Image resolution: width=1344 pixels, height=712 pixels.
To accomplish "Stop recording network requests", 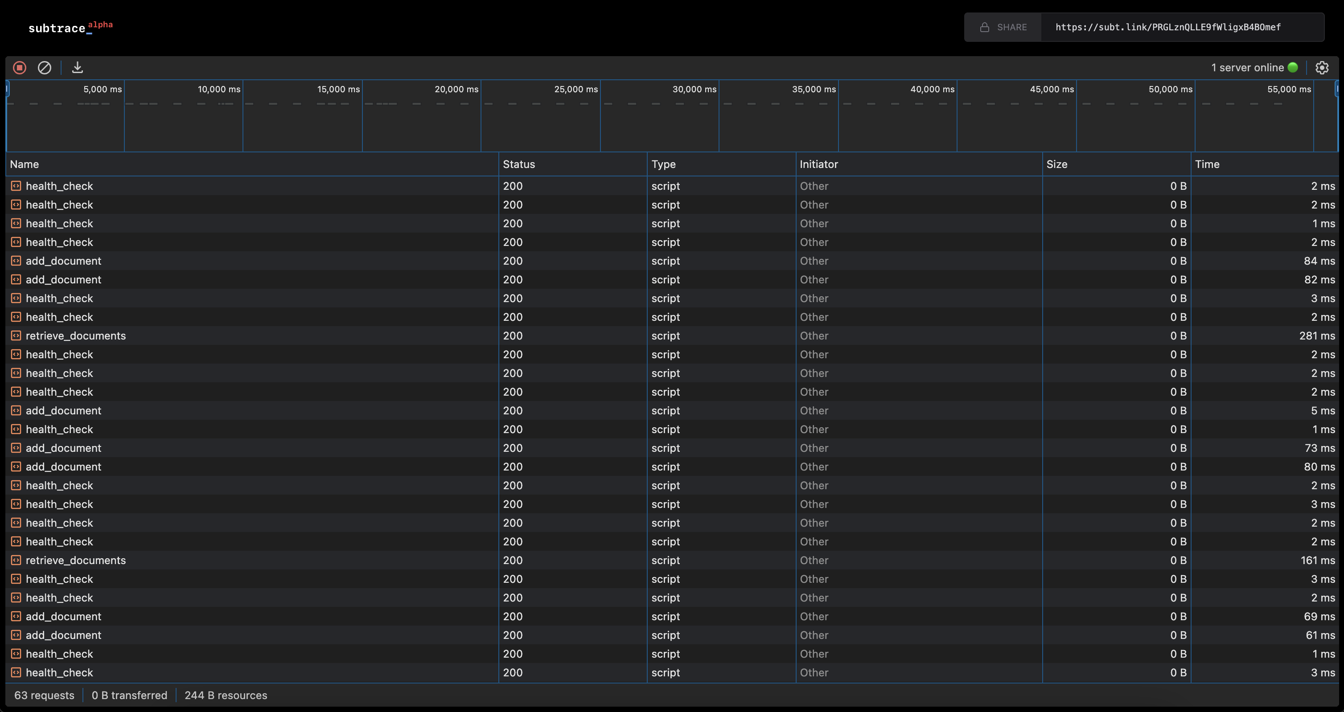I will pos(20,67).
